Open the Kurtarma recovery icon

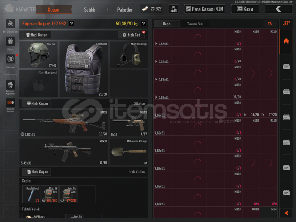(10, 59)
